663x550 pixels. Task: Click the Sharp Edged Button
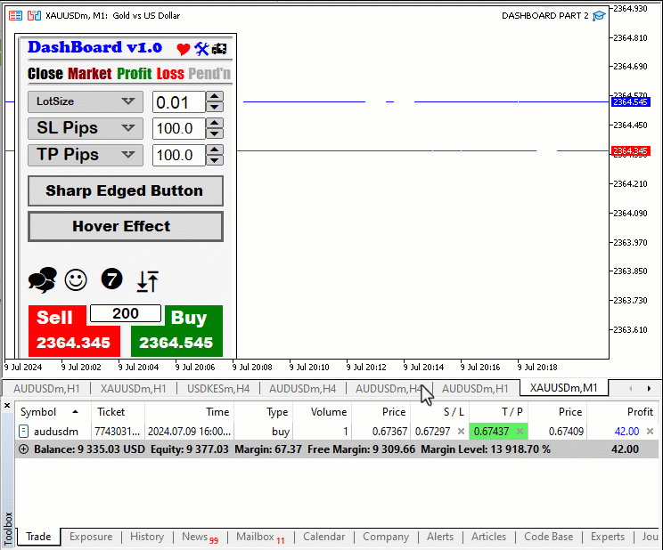click(126, 191)
